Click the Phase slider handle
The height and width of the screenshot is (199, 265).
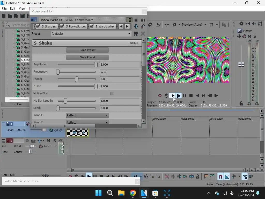click(77, 79)
